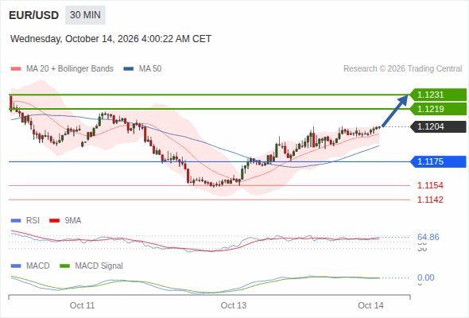The height and width of the screenshot is (318, 469).
Task: Click the RSI legend swatch
Action: click(x=16, y=221)
